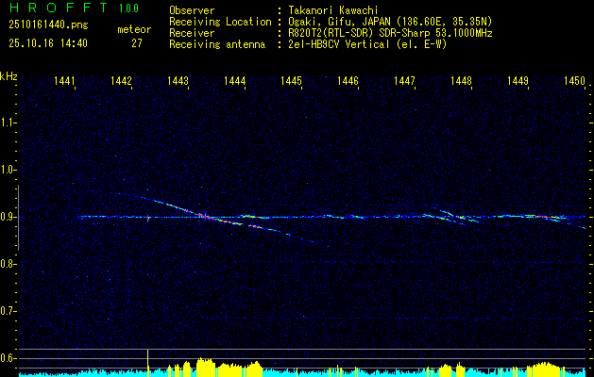Click the Receiving Location label
Image resolution: width=594 pixels, height=377 pixels.
point(220,22)
